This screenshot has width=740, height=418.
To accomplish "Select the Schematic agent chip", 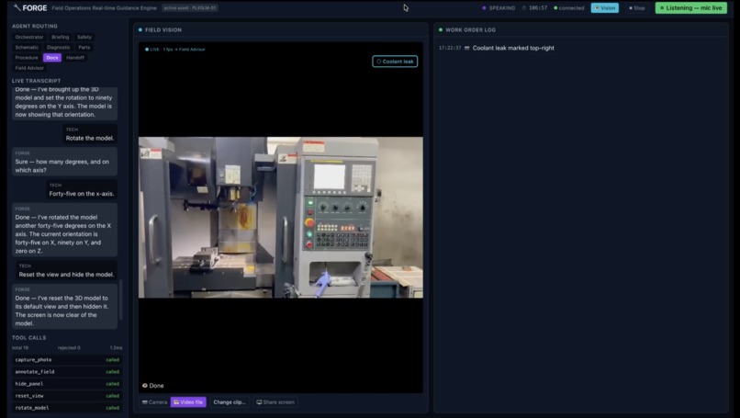I will click(27, 47).
